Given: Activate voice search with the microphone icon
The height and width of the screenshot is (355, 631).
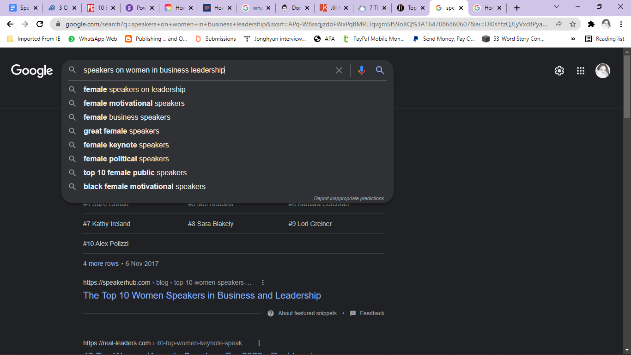Looking at the screenshot, I should 361,70.
